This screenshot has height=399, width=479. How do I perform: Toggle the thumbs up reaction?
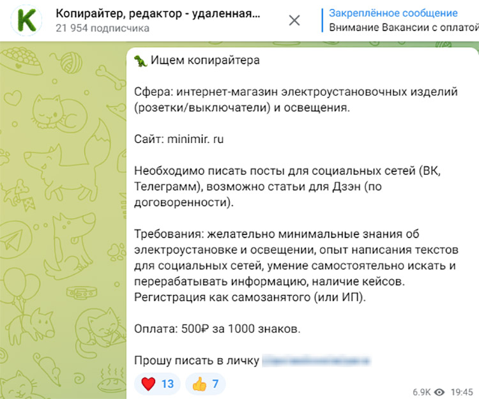[205, 384]
